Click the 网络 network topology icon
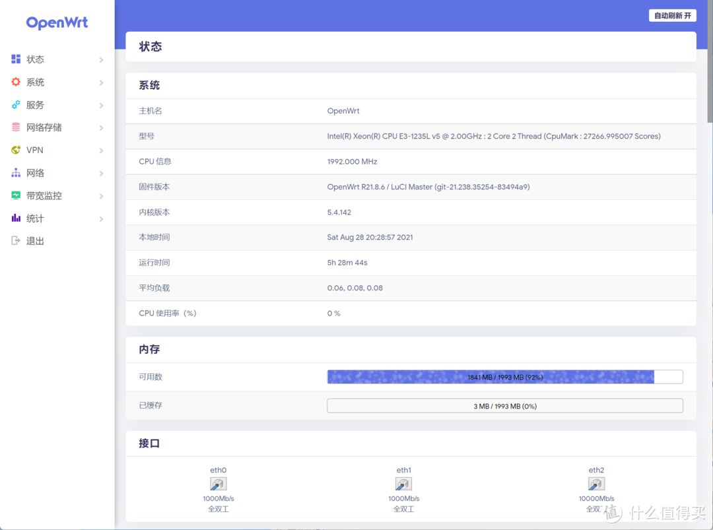The image size is (713, 530). [x=16, y=173]
